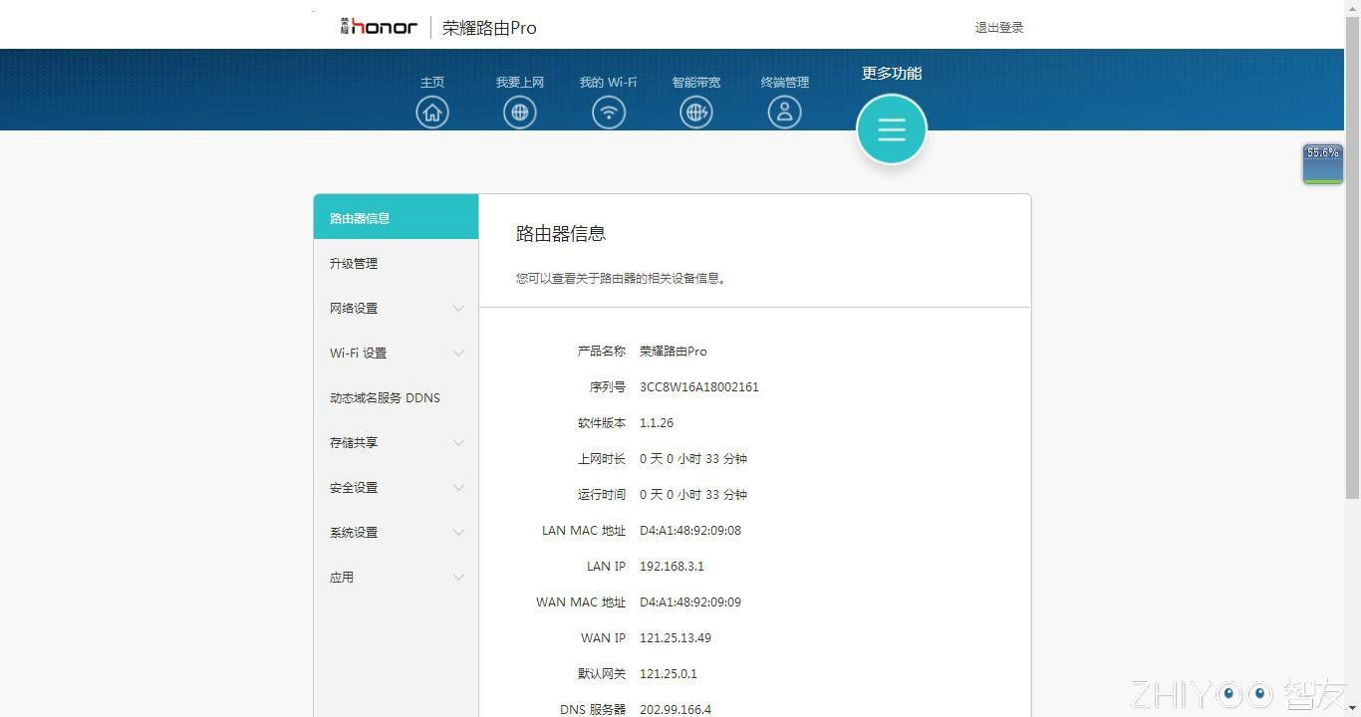This screenshot has height=717, width=1361.
Task: Expand the 应用 chevron
Action: (x=458, y=577)
